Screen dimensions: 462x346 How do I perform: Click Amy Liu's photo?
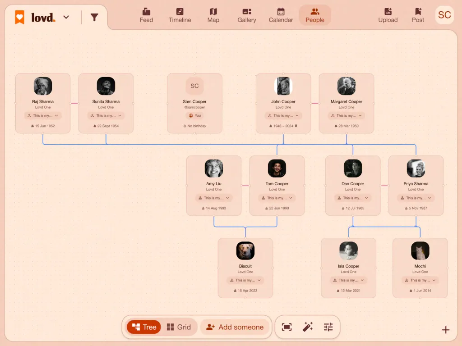pyautogui.click(x=214, y=168)
